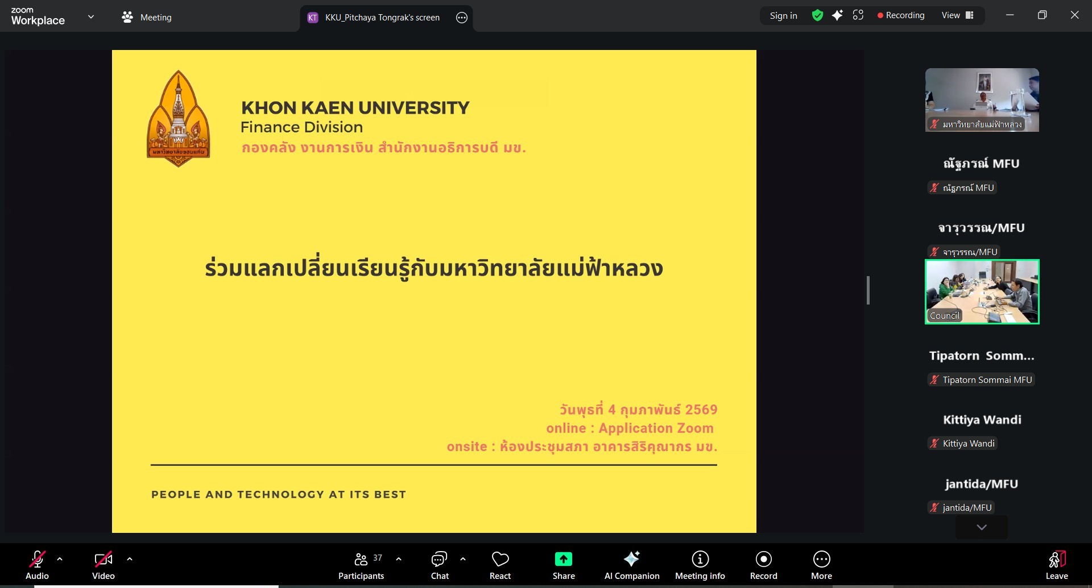Click the green Share screen button
This screenshot has width=1092, height=588.
(564, 565)
